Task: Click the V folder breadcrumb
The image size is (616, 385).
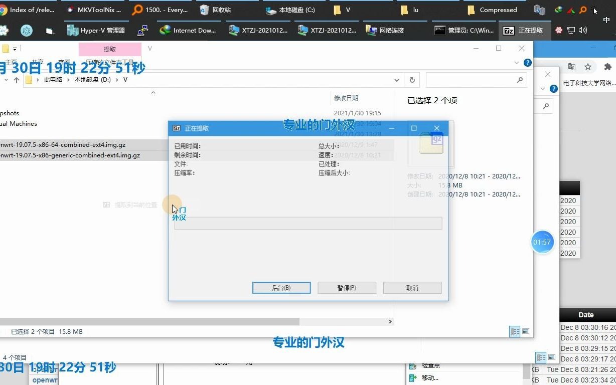Action: pos(125,80)
